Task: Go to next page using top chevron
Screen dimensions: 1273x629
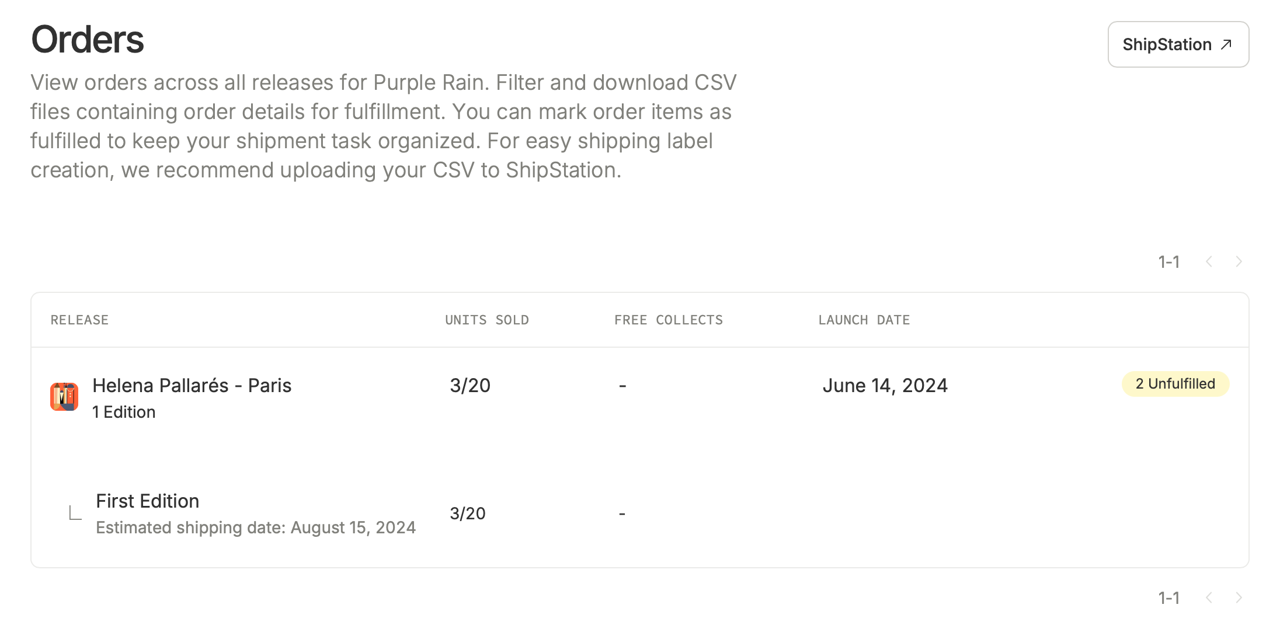Action: [x=1239, y=261]
